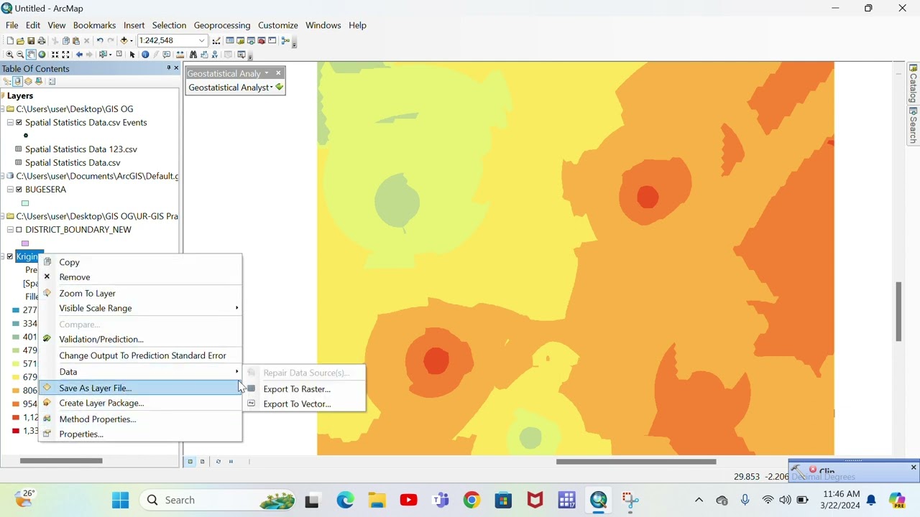Viewport: 920px width, 517px height.
Task: Choose Export To Vector
Action: point(305,404)
